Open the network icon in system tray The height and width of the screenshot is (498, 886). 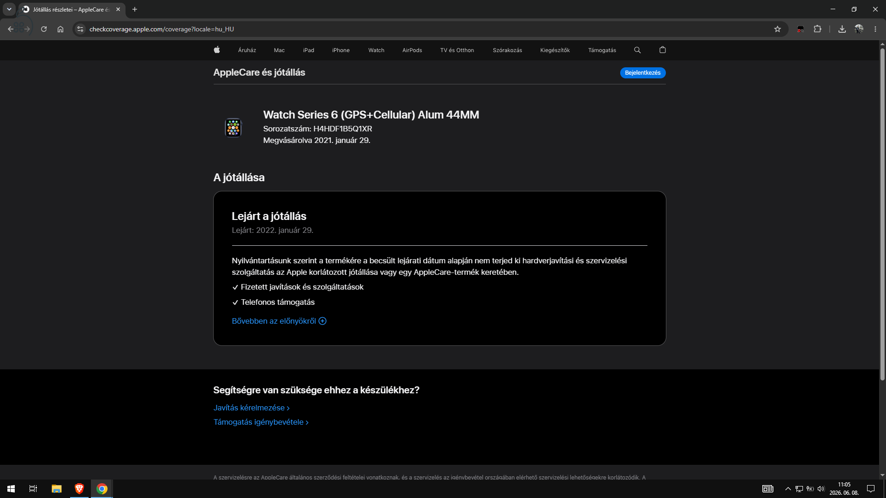(x=799, y=489)
